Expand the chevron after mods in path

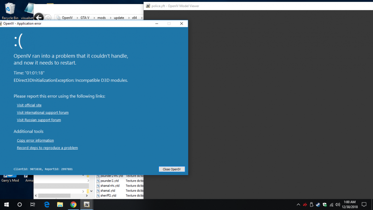[110, 18]
